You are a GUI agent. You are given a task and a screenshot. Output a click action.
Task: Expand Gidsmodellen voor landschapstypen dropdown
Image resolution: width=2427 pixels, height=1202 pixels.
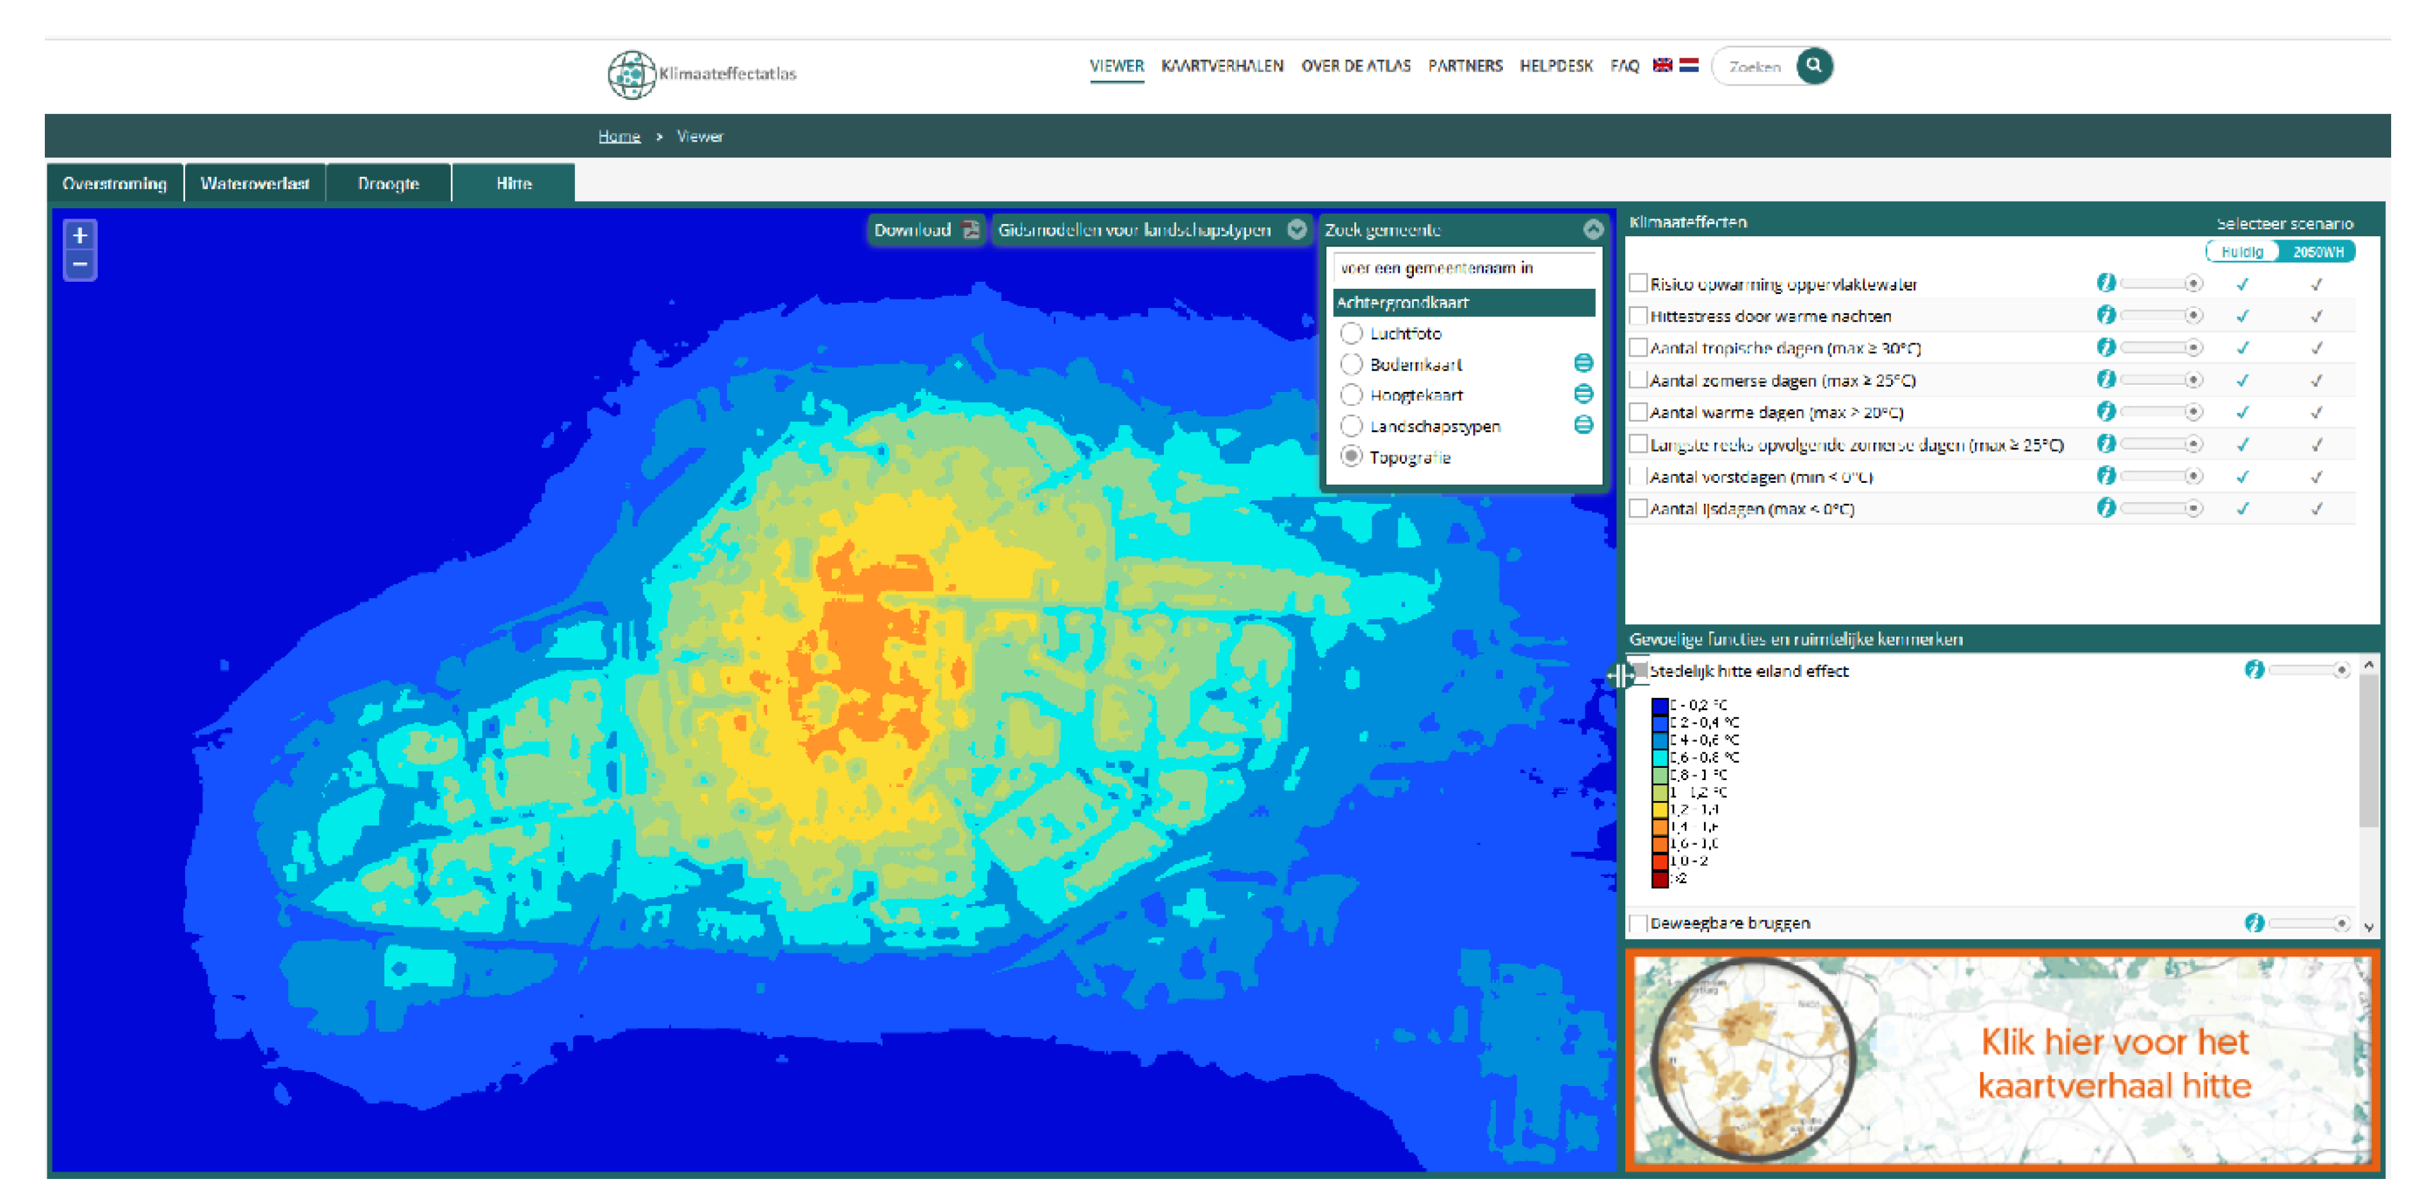pos(1297,230)
